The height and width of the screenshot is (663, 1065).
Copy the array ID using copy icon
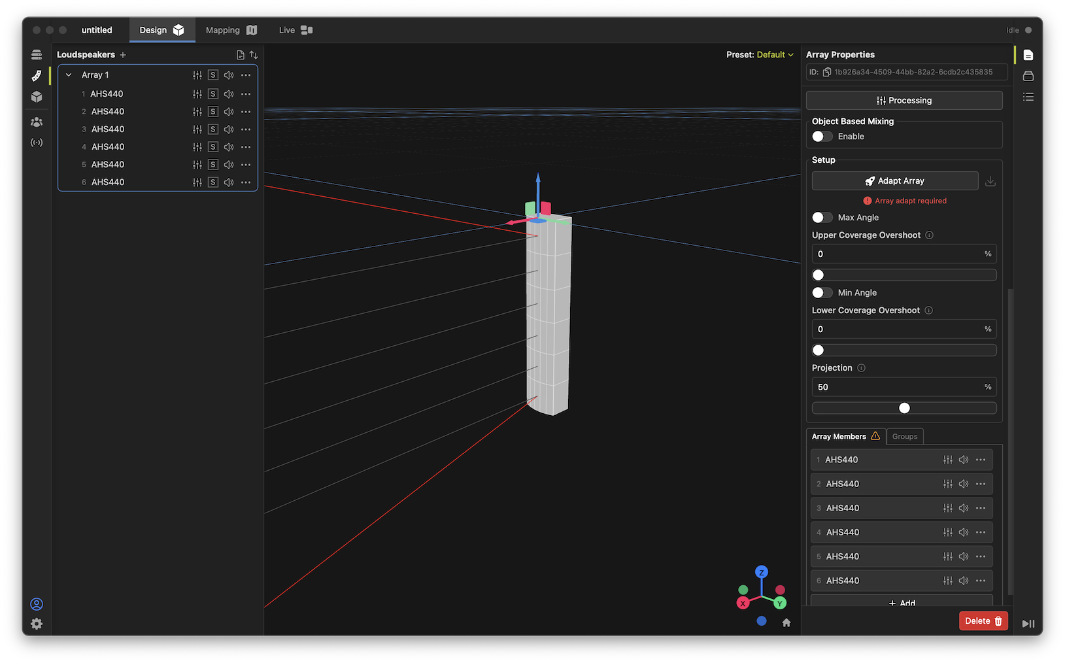[x=827, y=72]
